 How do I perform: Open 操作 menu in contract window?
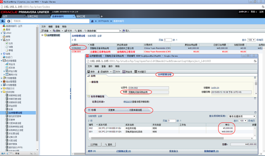(x=111, y=66)
